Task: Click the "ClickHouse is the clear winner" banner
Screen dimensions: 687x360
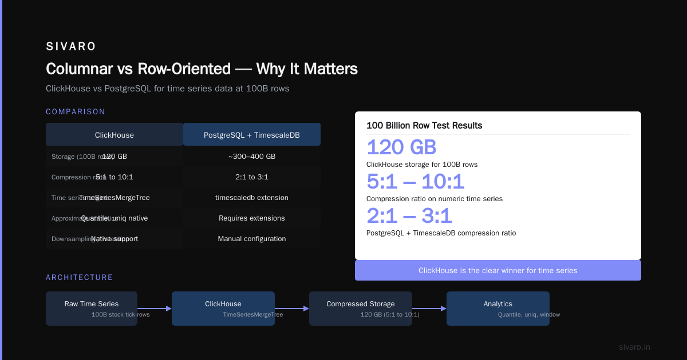Action: (498, 270)
